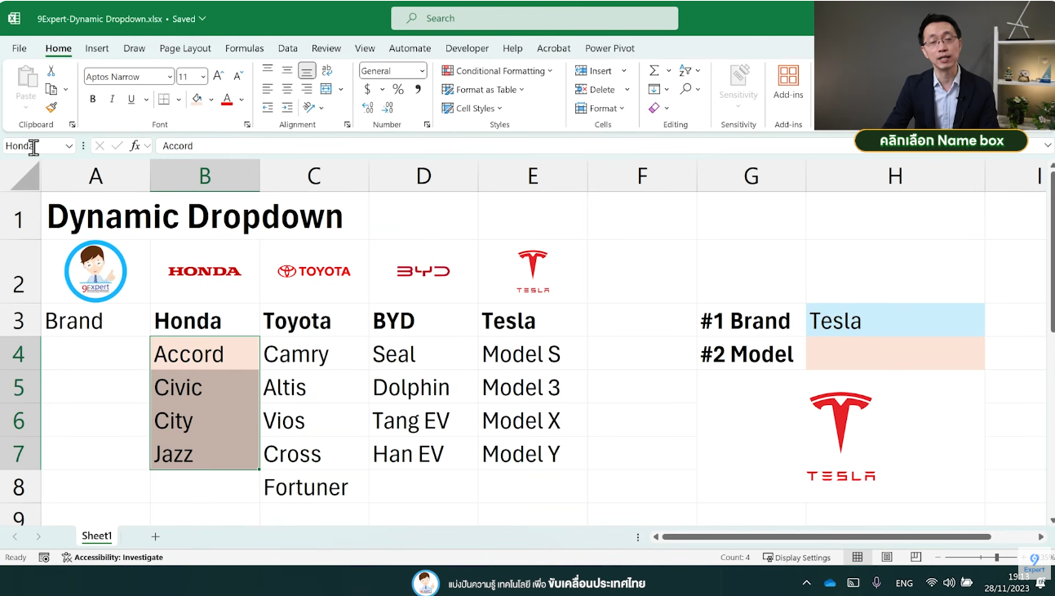
Task: Toggle middle vertical alignment
Action: [287, 70]
